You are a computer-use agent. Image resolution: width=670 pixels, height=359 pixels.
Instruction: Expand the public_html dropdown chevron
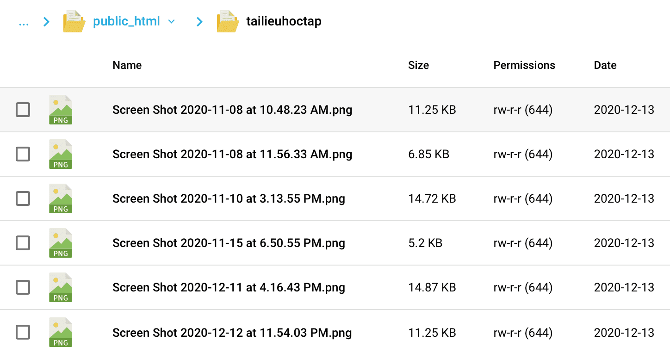172,21
